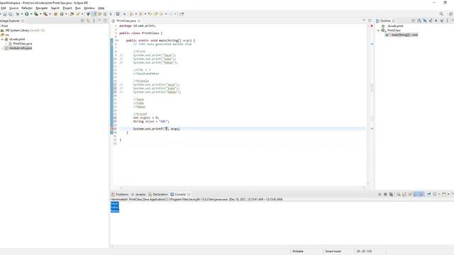The width and height of the screenshot is (454, 255).
Task: Click the Save All toolbar icon
Action: coord(11,14)
